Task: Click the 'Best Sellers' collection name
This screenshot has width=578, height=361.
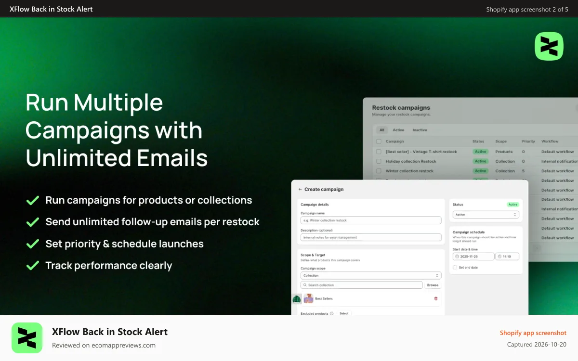Action: tap(324, 299)
